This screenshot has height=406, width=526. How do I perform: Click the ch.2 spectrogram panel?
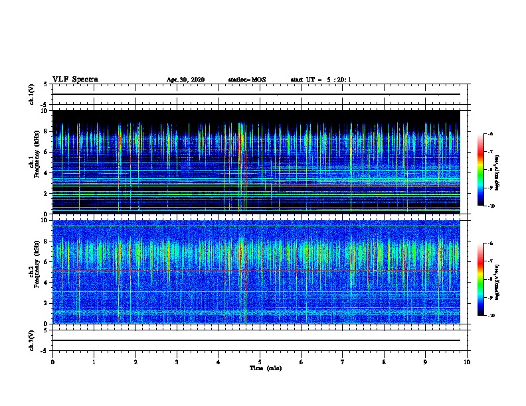(x=256, y=272)
